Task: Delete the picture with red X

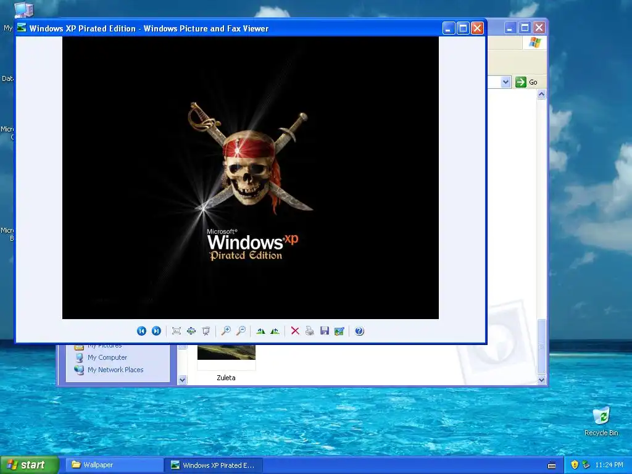Action: coord(295,331)
